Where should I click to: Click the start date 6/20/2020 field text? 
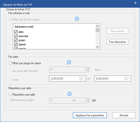coord(57,79)
